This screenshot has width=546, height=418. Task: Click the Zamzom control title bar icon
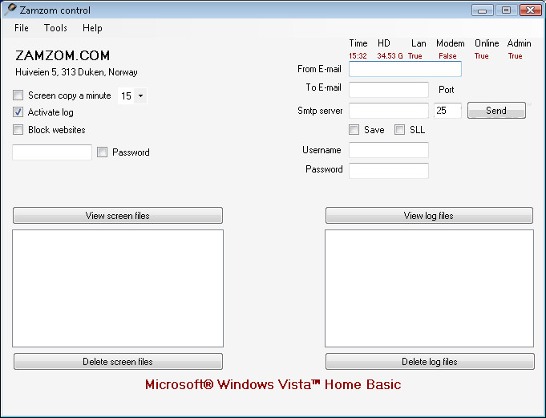tap(10, 10)
